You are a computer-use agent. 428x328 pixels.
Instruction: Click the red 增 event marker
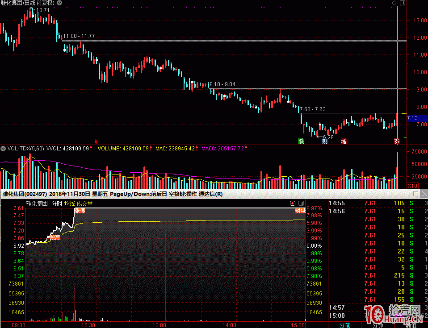[x=344, y=141]
